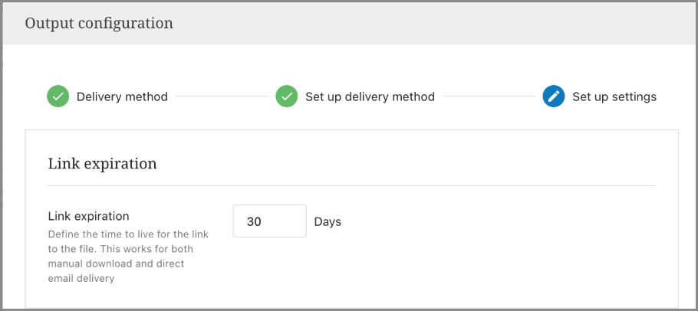Click 'email delivery' in the description text
The width and height of the screenshot is (698, 311).
coord(81,279)
